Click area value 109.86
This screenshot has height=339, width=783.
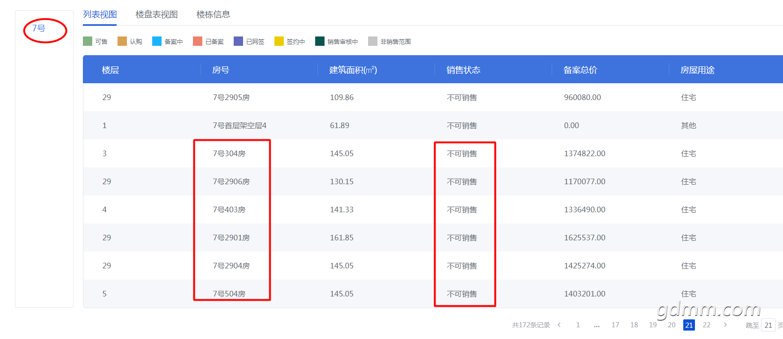click(342, 97)
